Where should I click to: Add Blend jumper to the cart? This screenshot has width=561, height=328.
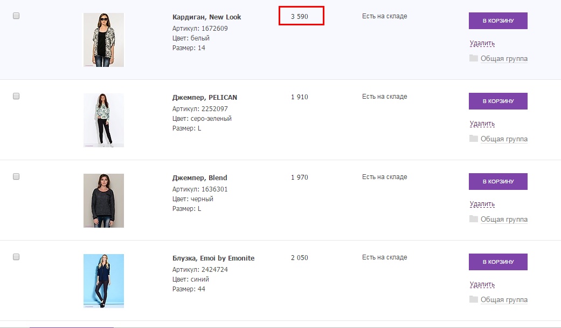point(498,182)
